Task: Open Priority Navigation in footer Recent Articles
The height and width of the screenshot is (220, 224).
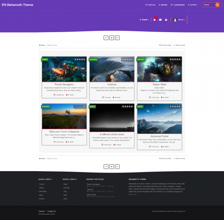Action: click(94, 184)
